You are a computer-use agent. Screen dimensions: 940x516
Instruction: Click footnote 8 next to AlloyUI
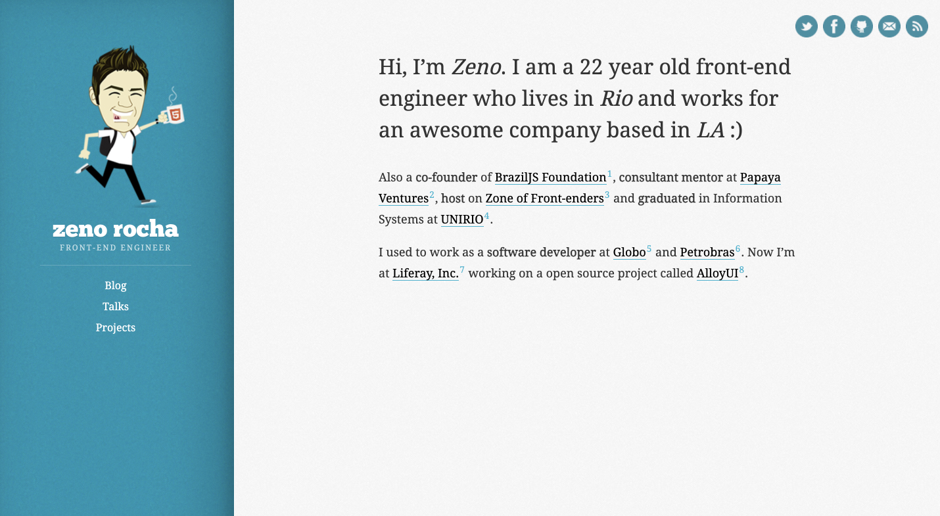pos(741,269)
